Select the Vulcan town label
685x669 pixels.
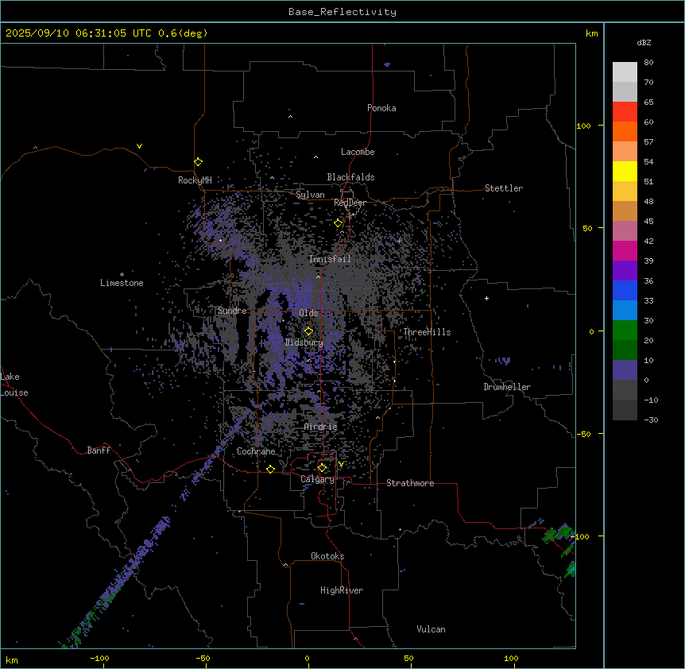click(x=432, y=629)
